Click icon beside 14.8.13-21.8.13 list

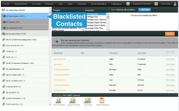click(x=4, y=45)
